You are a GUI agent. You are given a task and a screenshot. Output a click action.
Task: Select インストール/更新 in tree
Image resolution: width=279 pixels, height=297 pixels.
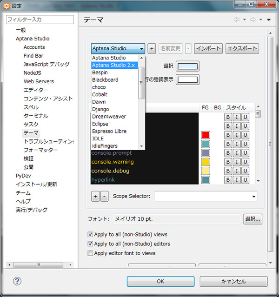tap(36, 185)
